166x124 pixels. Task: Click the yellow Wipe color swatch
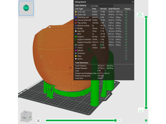click(76, 56)
